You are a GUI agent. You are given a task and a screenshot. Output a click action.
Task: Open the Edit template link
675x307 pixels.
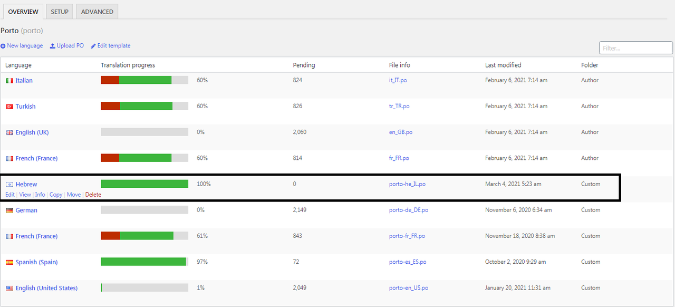(x=110, y=46)
